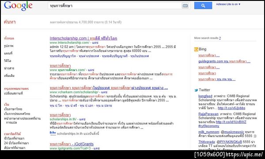Open ทุนในประเทศ sitelink

pos(140,56)
